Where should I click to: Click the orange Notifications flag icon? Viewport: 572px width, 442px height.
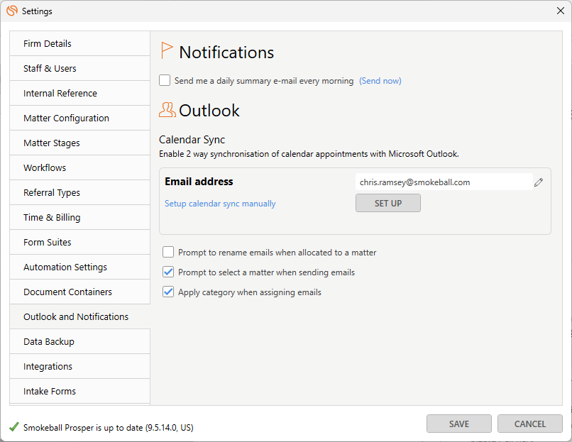coord(166,50)
